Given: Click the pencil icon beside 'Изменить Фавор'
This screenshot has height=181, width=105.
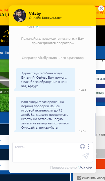Looking at the screenshot, I should [79, 178].
